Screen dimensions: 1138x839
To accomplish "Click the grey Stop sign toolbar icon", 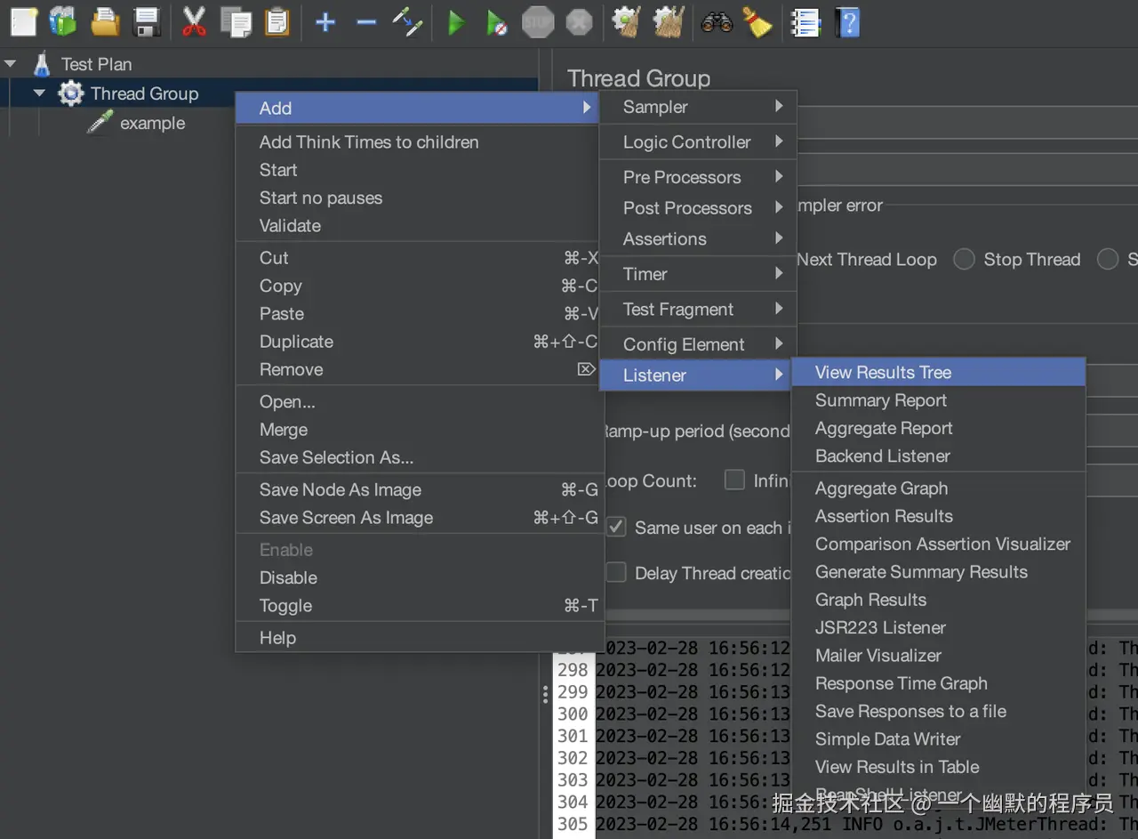I will pos(538,22).
